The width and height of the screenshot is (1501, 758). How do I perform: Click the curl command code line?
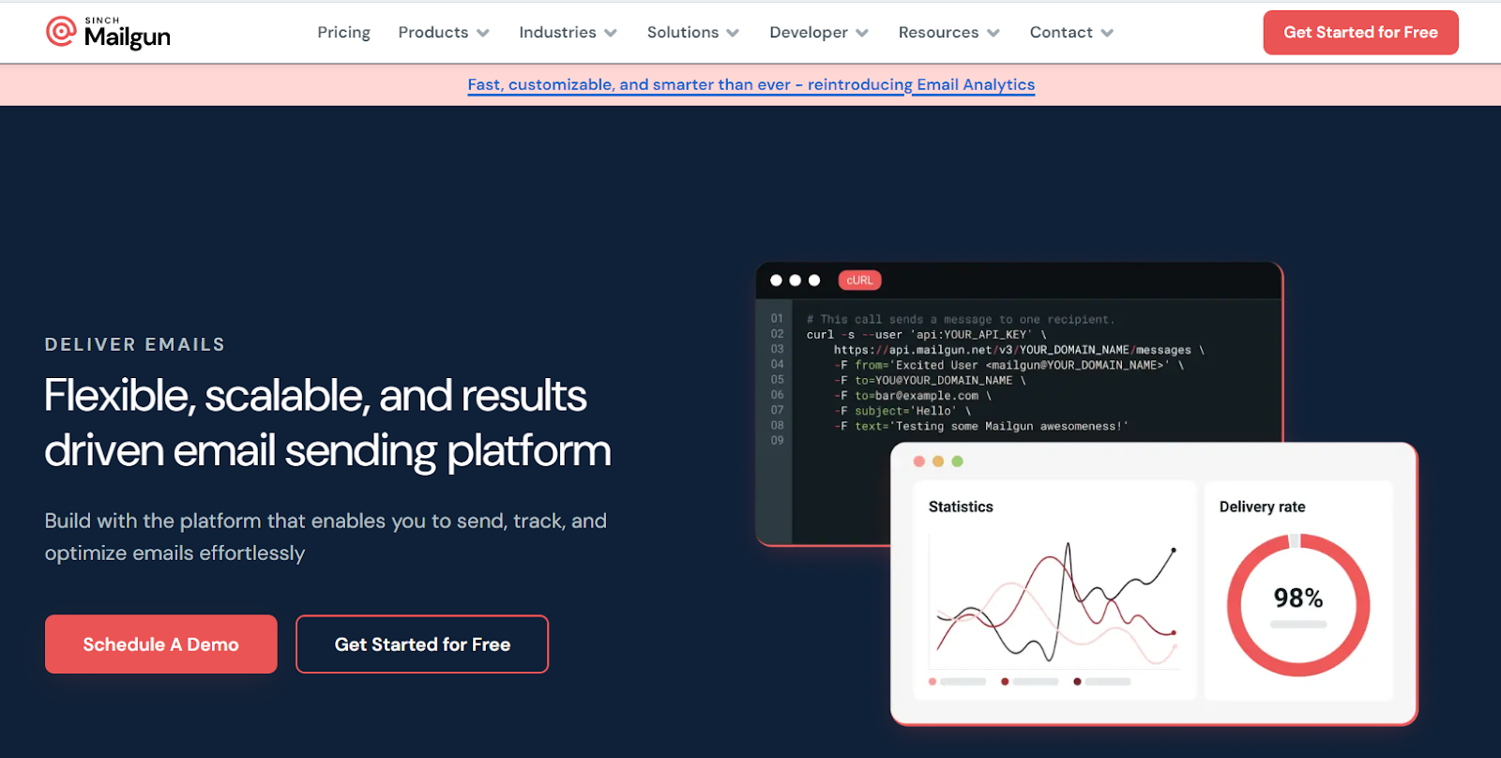coord(926,335)
